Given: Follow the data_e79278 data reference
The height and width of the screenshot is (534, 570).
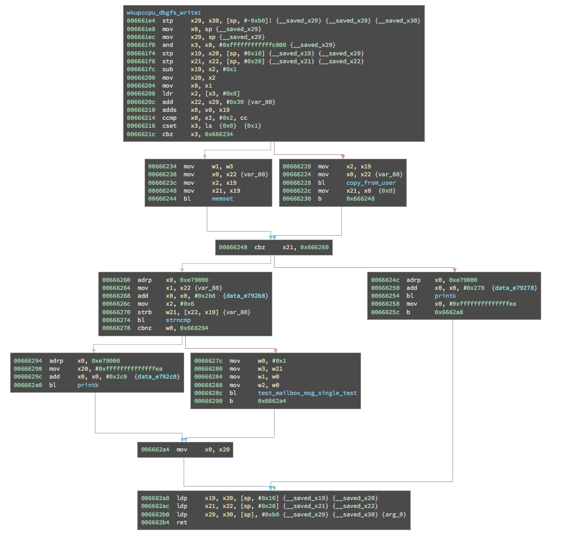Looking at the screenshot, I should pos(515,288).
